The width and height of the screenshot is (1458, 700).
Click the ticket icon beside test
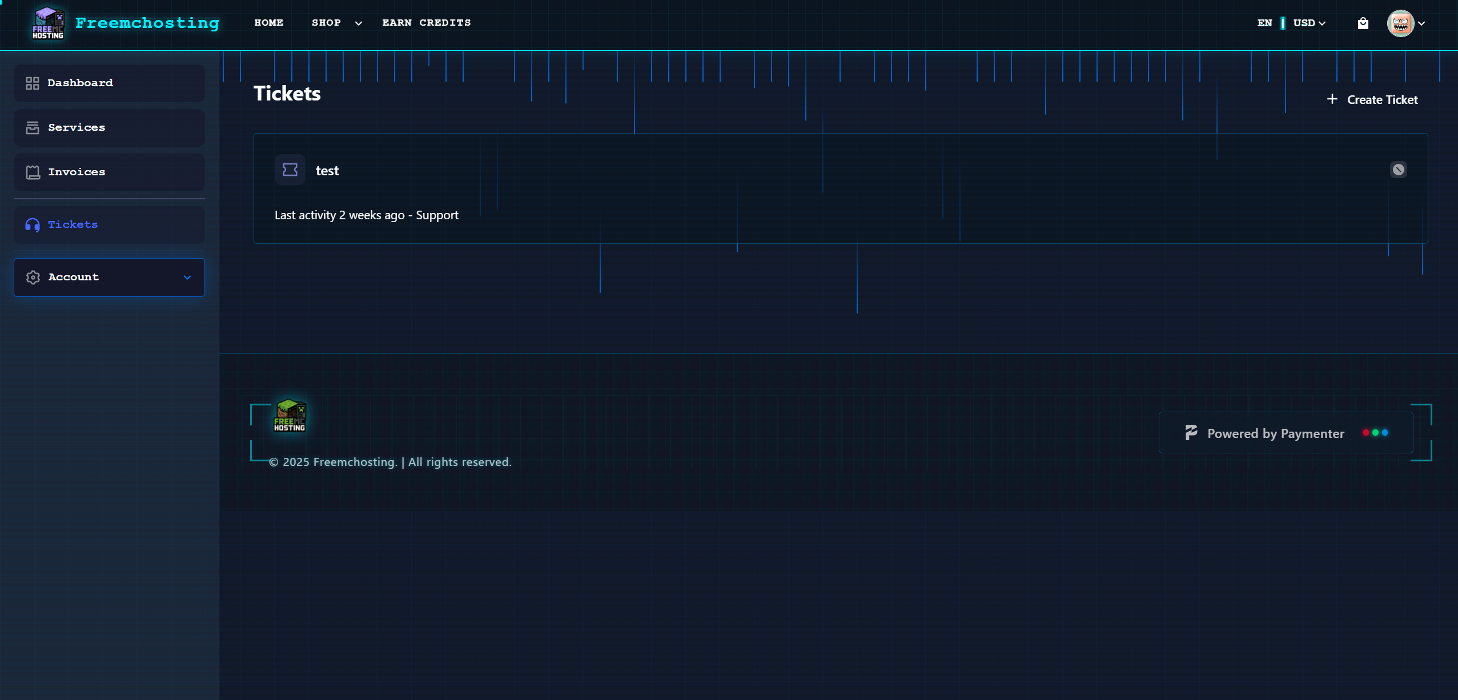click(x=290, y=170)
